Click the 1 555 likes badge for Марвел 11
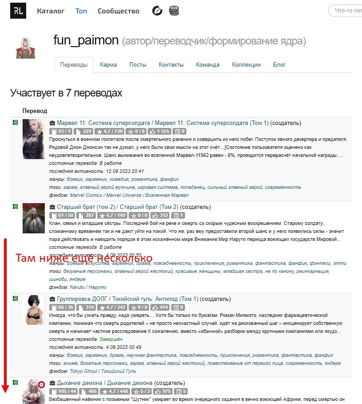 160,132
